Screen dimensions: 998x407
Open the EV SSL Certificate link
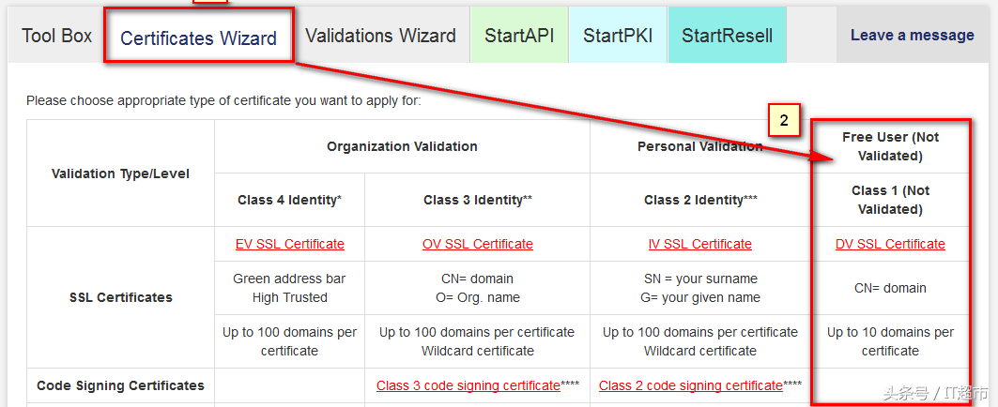[289, 244]
